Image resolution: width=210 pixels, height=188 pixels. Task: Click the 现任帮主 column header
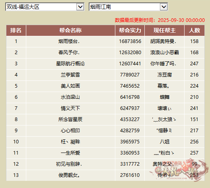pyautogui.click(x=165, y=30)
